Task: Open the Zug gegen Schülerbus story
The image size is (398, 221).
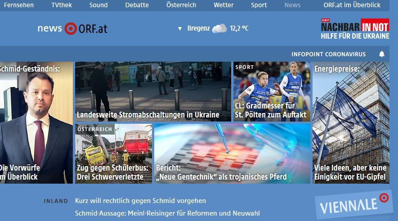Action: tap(113, 153)
